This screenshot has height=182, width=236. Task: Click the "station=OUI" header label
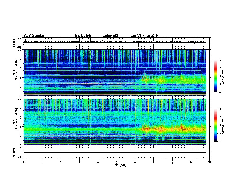click(x=110, y=36)
